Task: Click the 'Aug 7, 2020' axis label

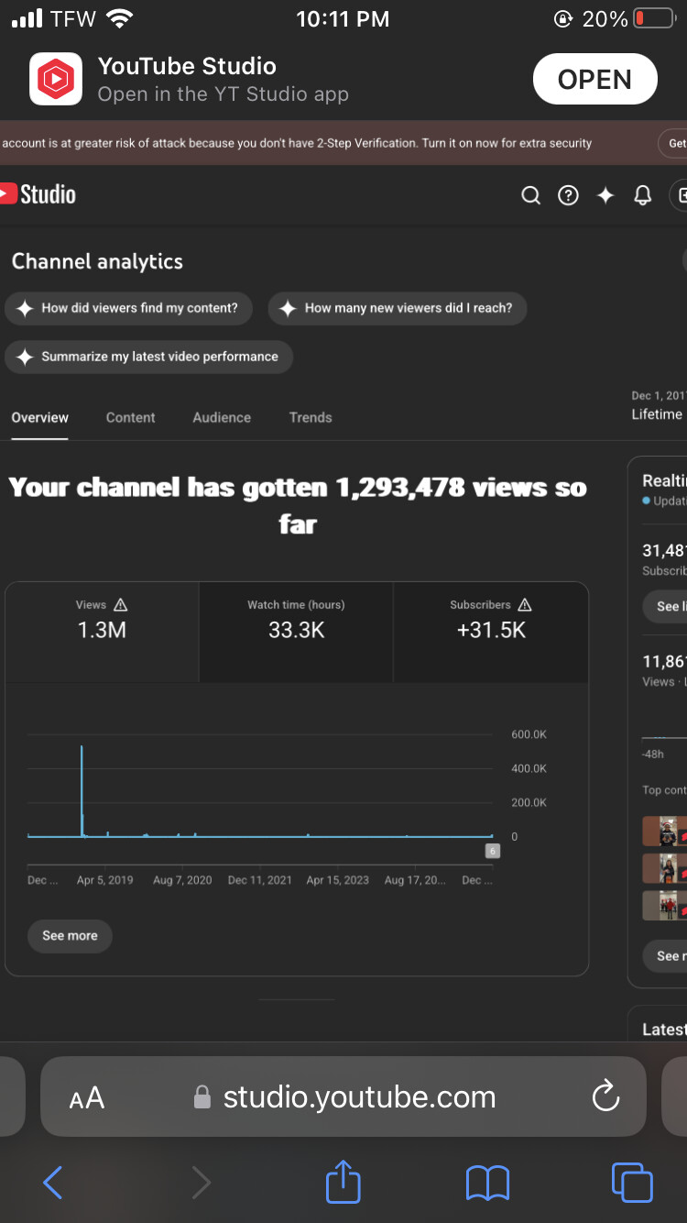Action: [x=182, y=880]
